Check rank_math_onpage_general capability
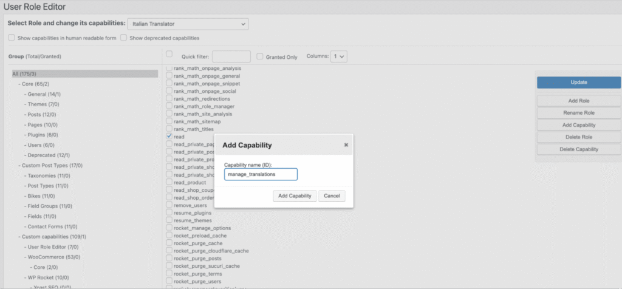 pos(169,76)
